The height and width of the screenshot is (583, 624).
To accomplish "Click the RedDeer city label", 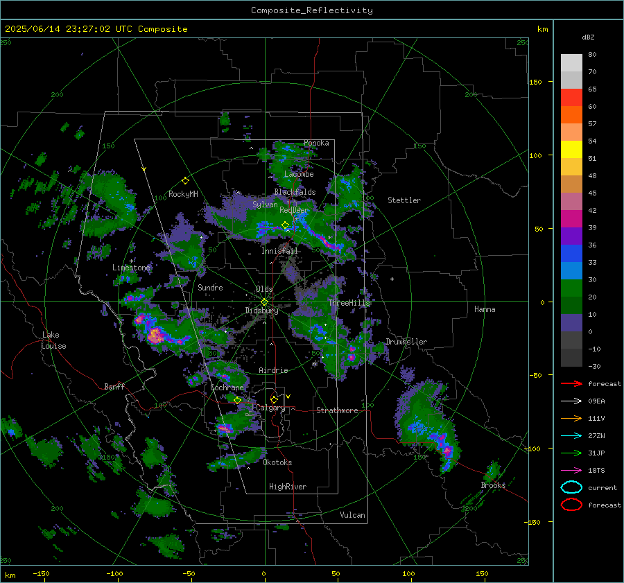I will click(x=294, y=210).
